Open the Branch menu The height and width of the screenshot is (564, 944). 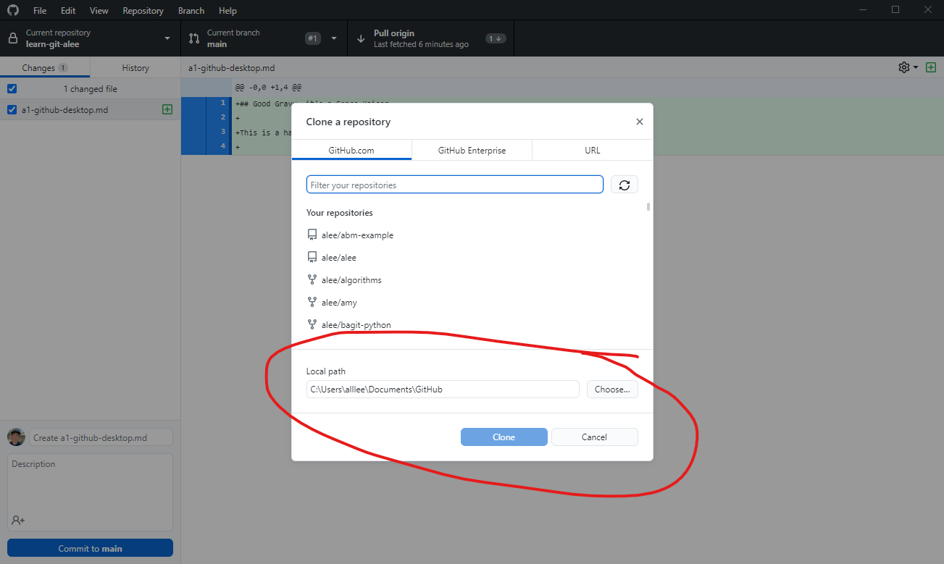tap(191, 10)
